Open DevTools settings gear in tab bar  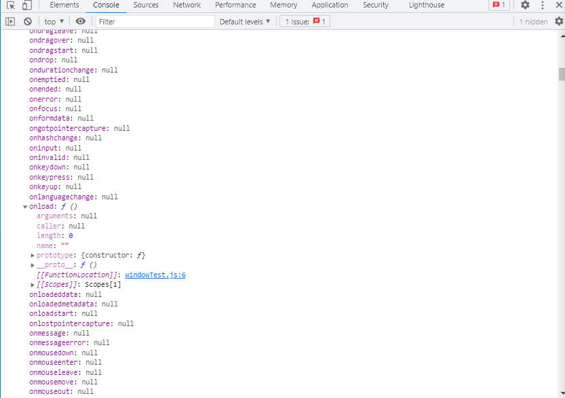525,5
